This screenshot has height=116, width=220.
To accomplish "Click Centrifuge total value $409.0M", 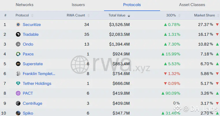I will tap(121, 103).
